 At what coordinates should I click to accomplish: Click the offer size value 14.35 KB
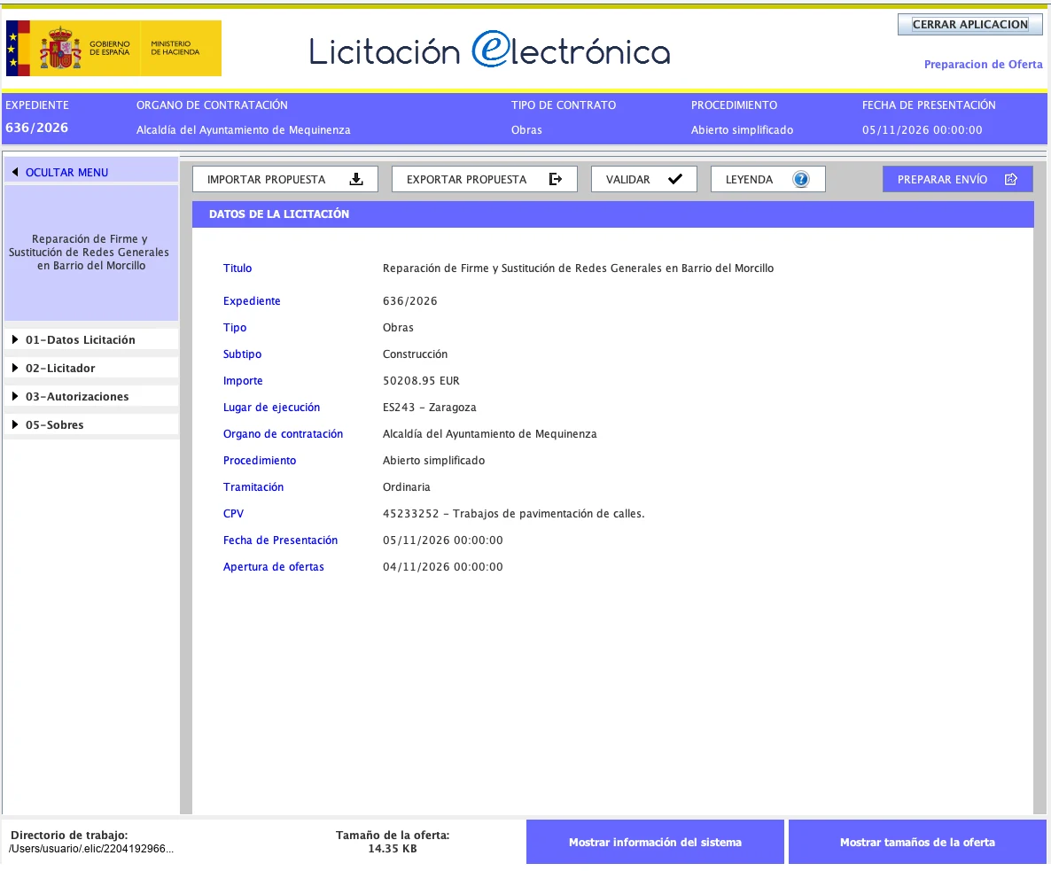pyautogui.click(x=393, y=849)
